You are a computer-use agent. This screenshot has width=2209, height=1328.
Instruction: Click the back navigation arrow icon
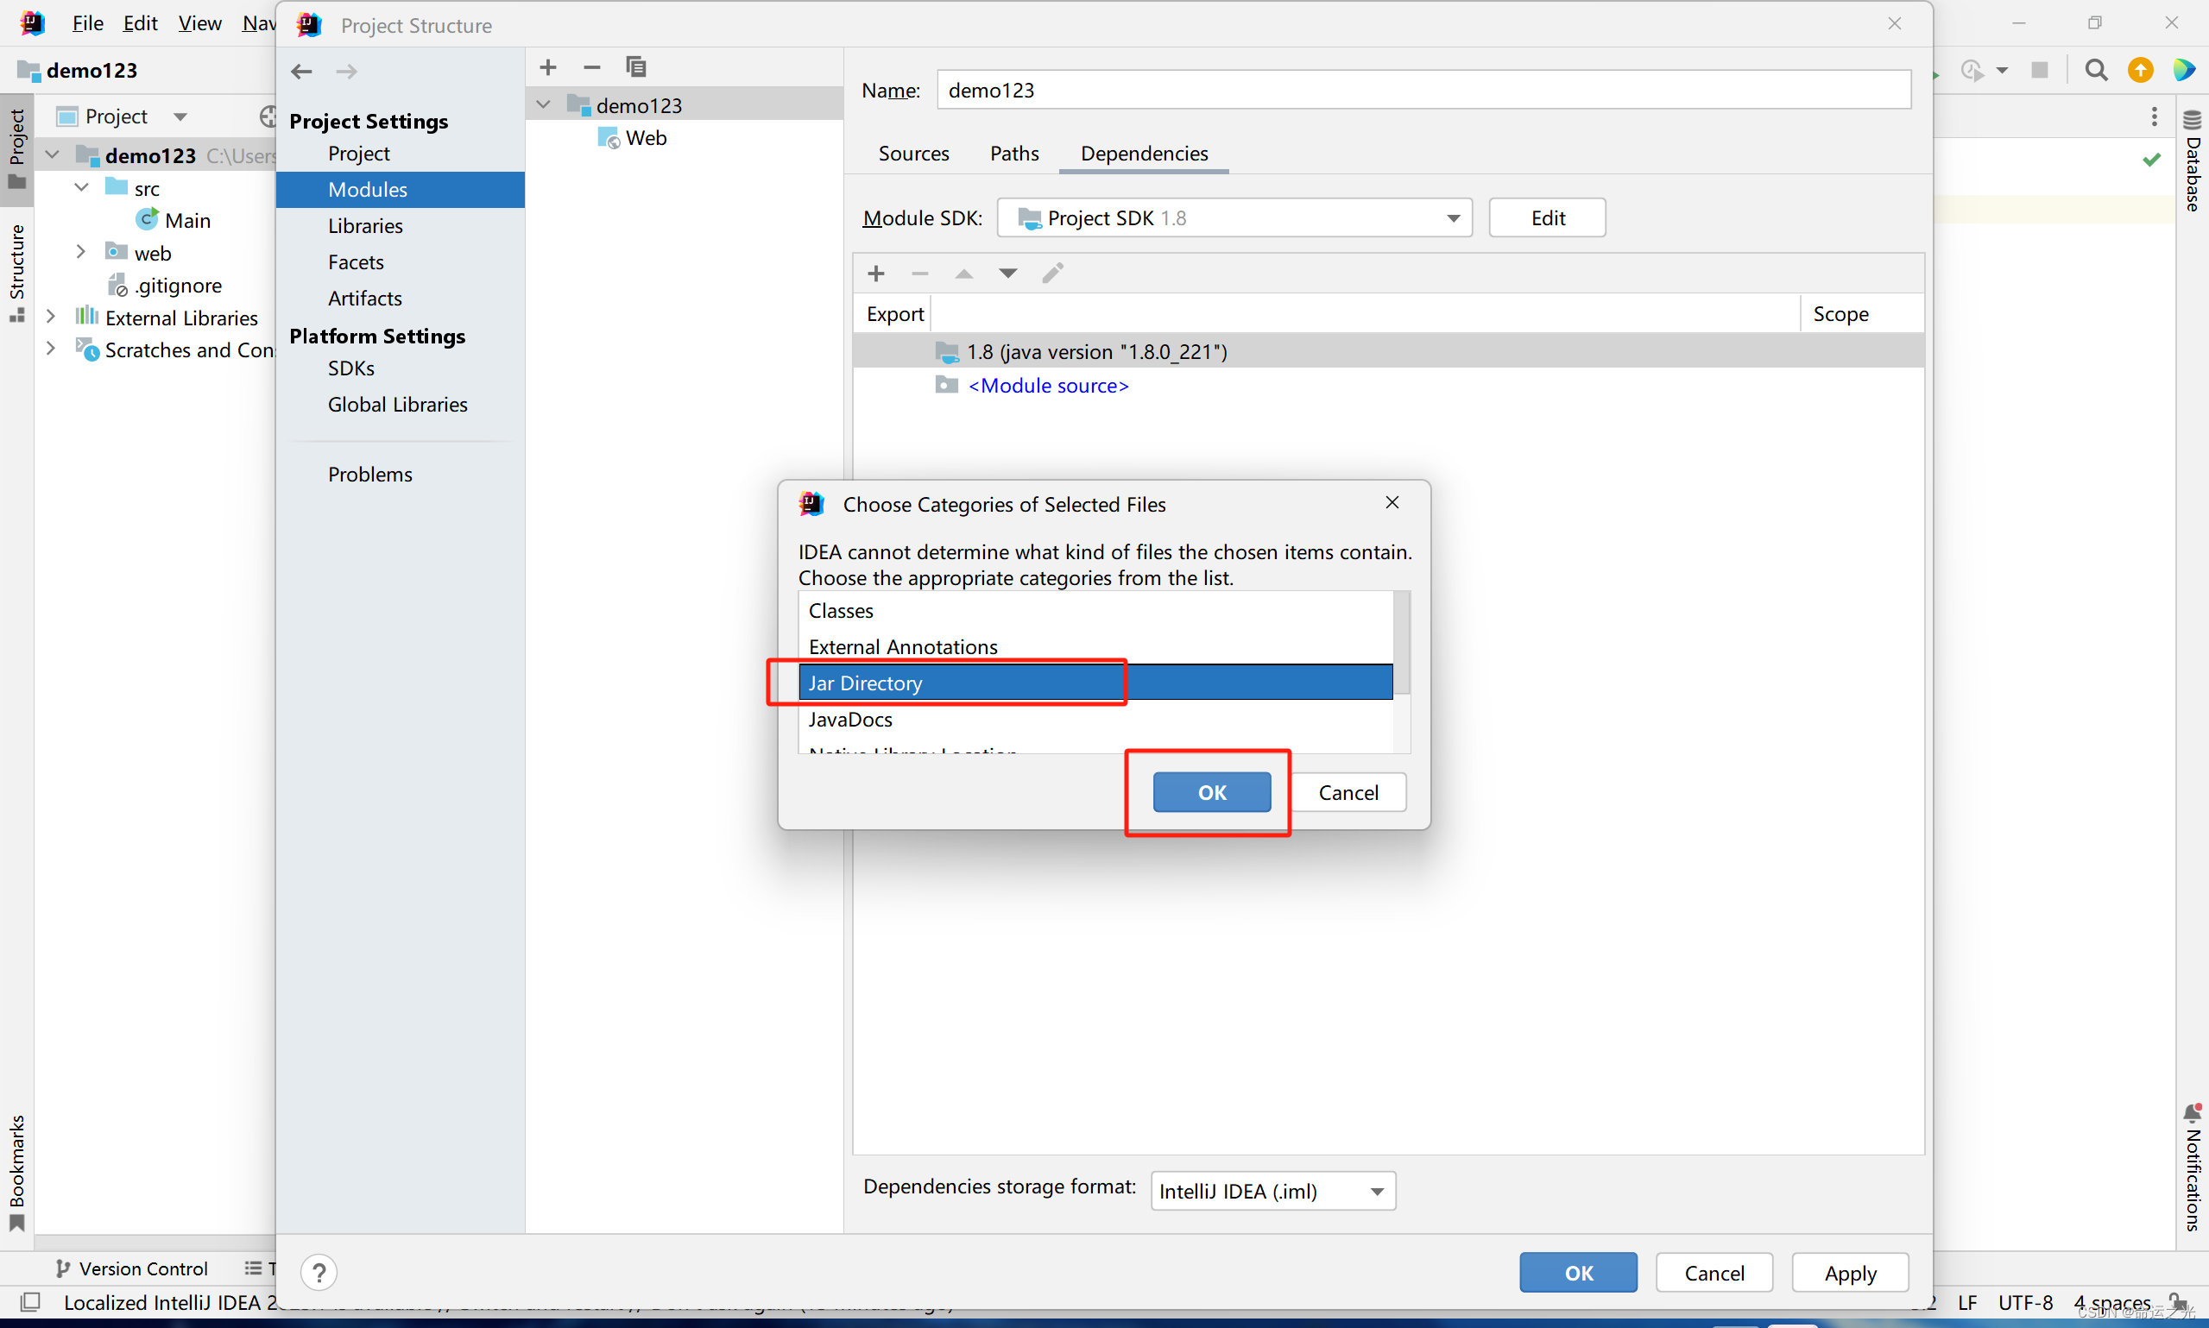click(303, 69)
